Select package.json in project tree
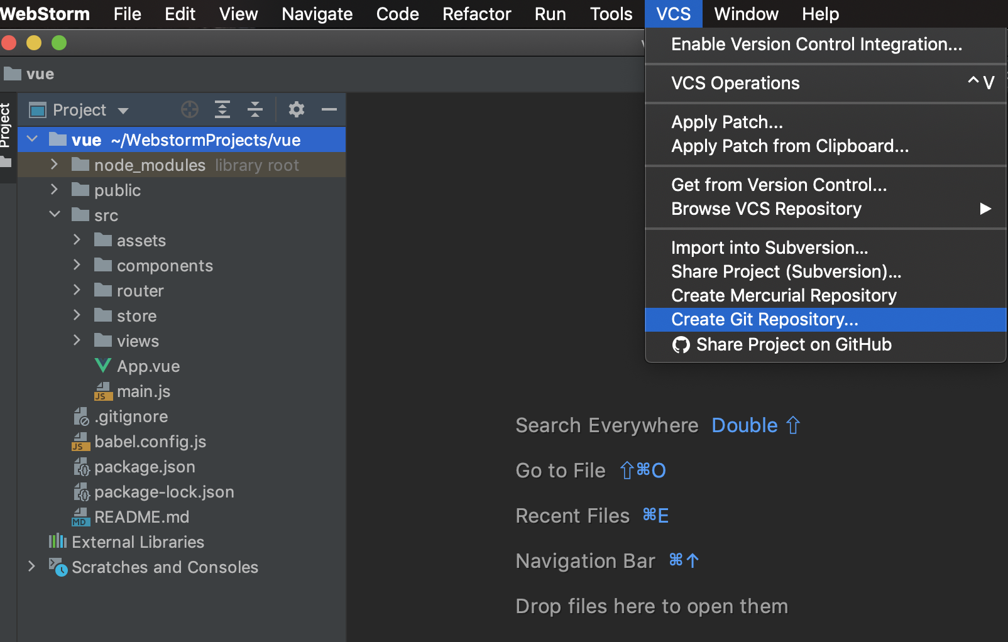1008x642 pixels. click(x=145, y=467)
